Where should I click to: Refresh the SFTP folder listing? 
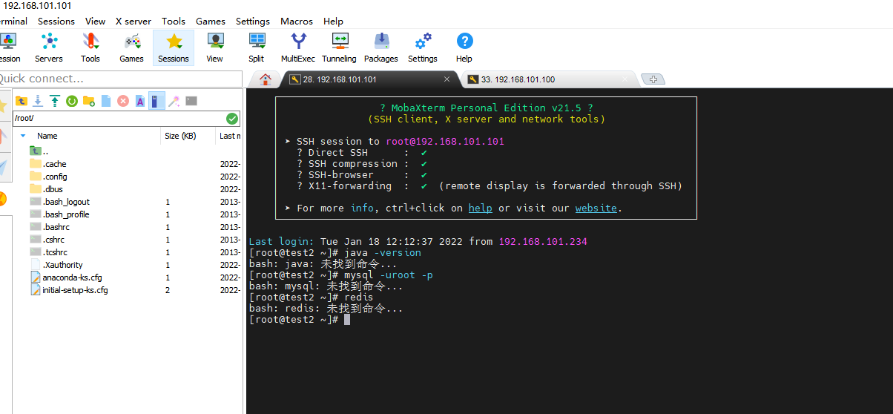72,101
